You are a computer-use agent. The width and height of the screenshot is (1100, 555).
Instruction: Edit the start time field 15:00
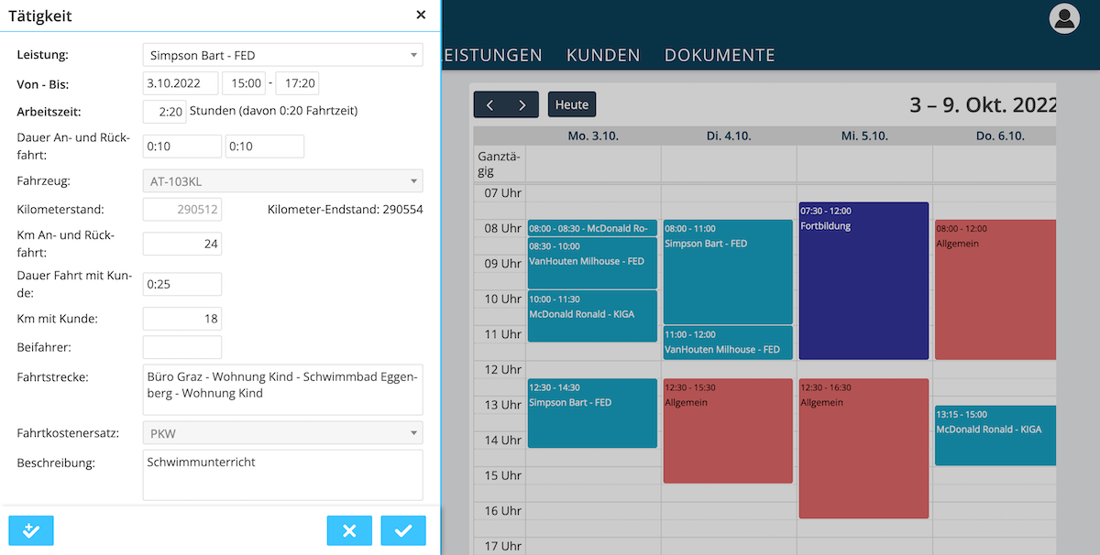click(x=245, y=83)
